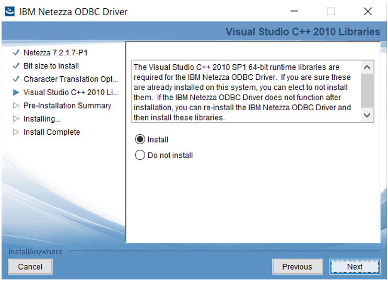Screen dimensions: 388x281
Task: Click the Character Translation Opt... step
Action: click(71, 79)
